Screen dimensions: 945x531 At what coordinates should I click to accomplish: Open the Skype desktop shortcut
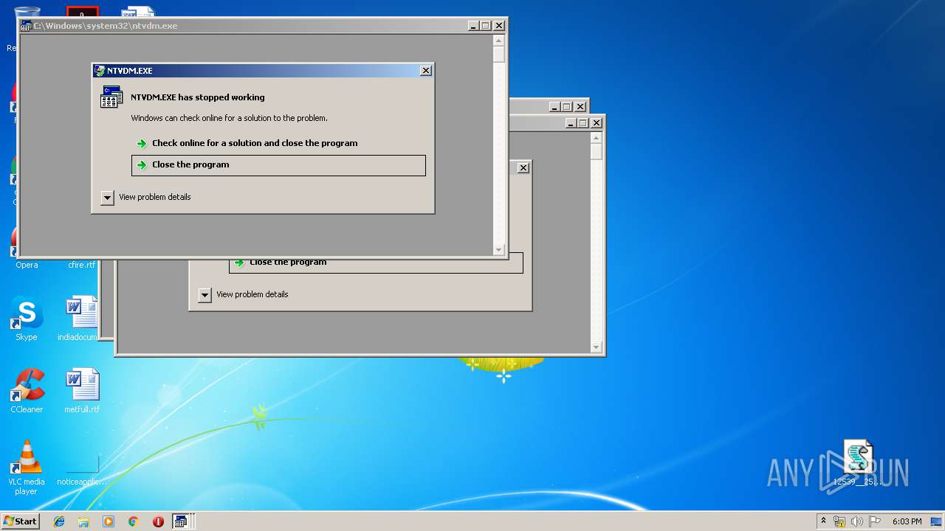click(x=27, y=319)
